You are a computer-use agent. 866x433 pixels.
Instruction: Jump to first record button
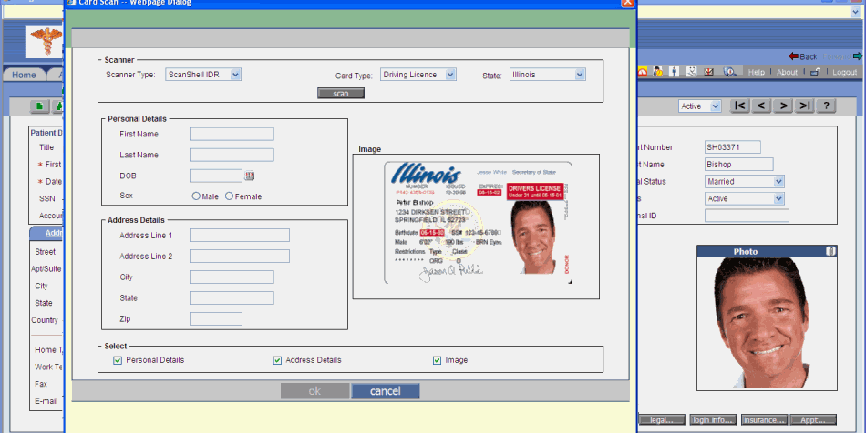point(739,106)
